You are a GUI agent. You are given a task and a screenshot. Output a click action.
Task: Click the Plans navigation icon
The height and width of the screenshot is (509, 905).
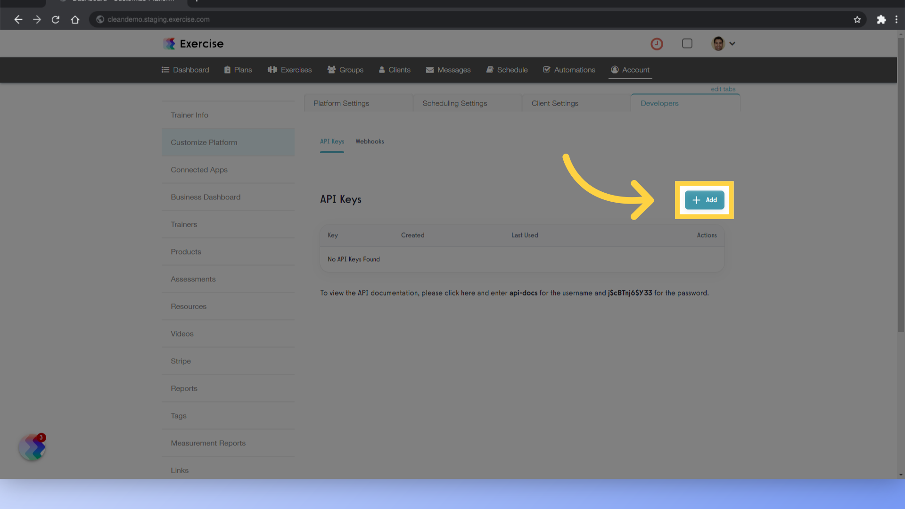[227, 70]
